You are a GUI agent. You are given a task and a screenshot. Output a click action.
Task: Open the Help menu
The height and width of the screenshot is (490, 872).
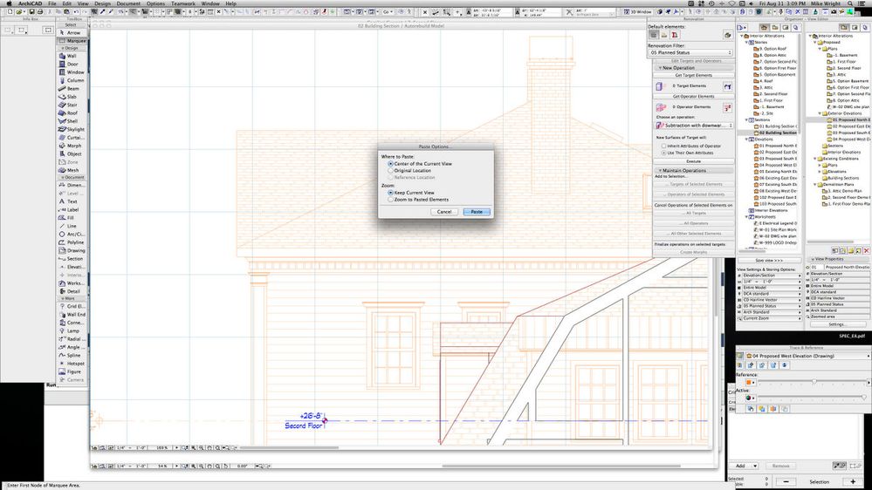[x=230, y=3]
